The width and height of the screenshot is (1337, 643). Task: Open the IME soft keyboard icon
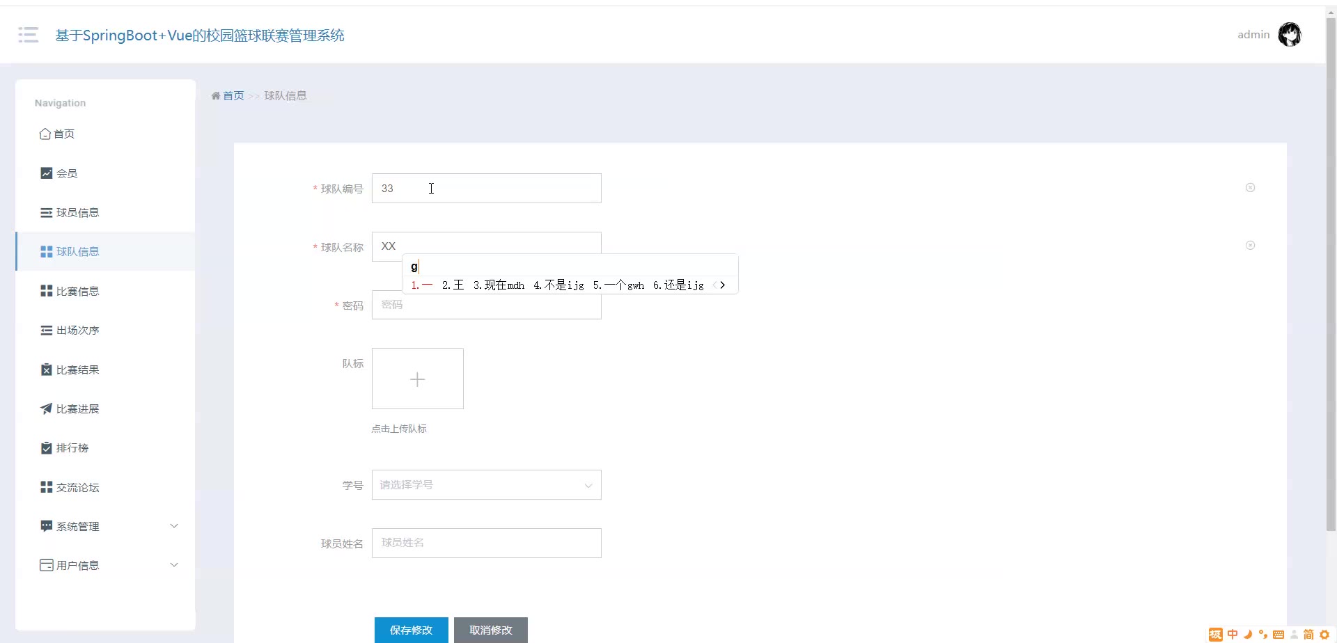pos(1279,634)
